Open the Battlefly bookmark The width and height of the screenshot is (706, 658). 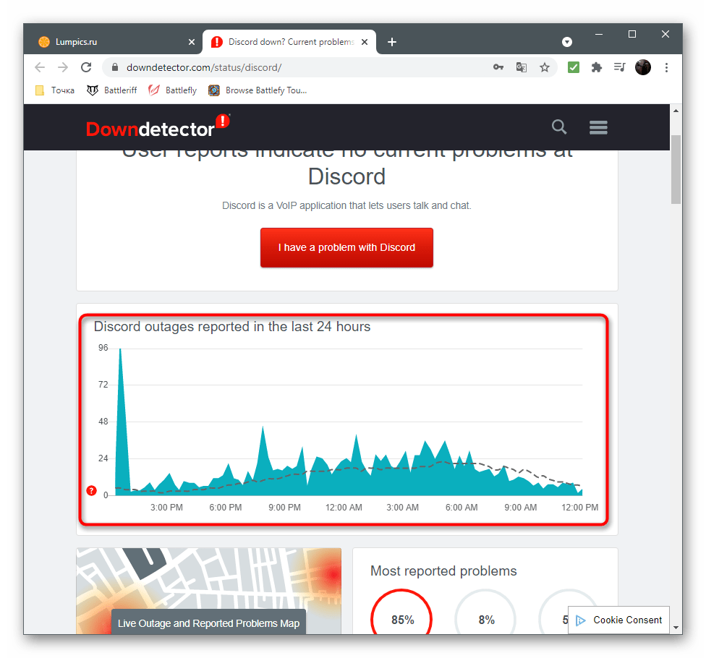(173, 90)
